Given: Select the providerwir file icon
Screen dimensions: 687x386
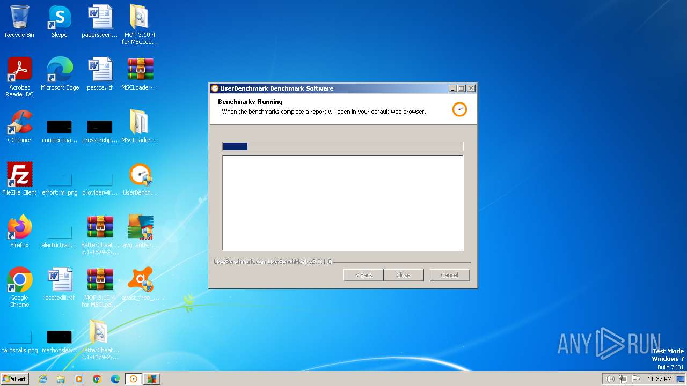Looking at the screenshot, I should pyautogui.click(x=100, y=184).
